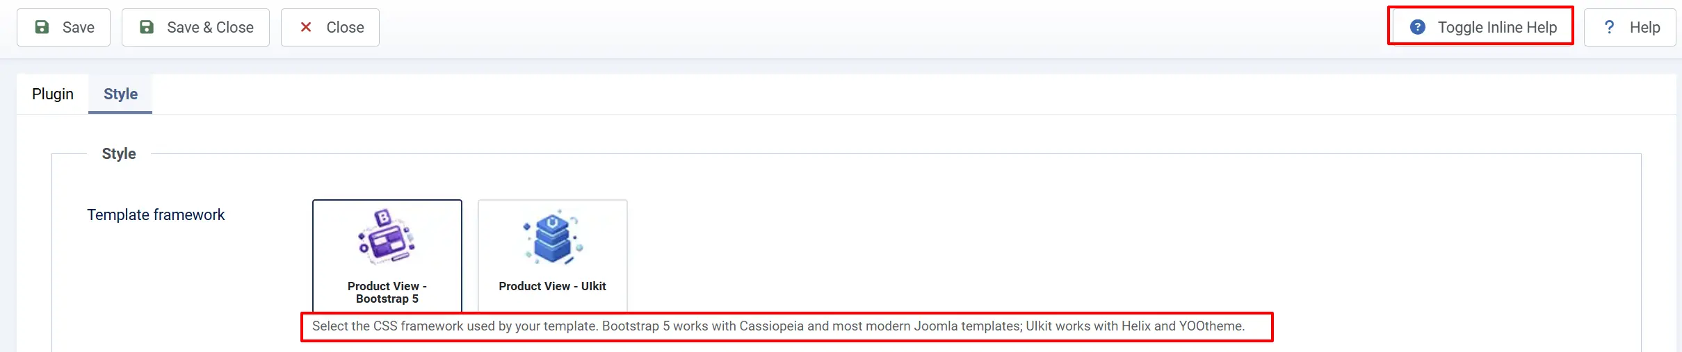Close the plugin editor without saving
Image resolution: width=1682 pixels, height=352 pixels.
(x=330, y=27)
